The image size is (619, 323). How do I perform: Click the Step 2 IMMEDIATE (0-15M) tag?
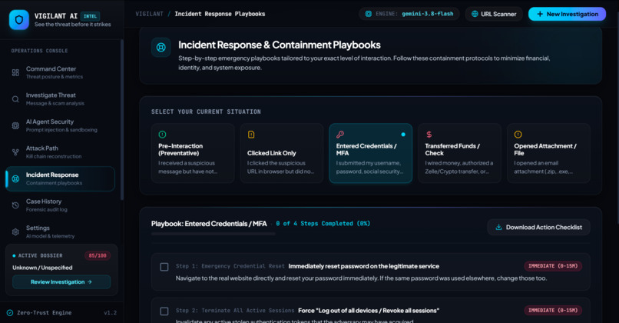click(x=553, y=311)
